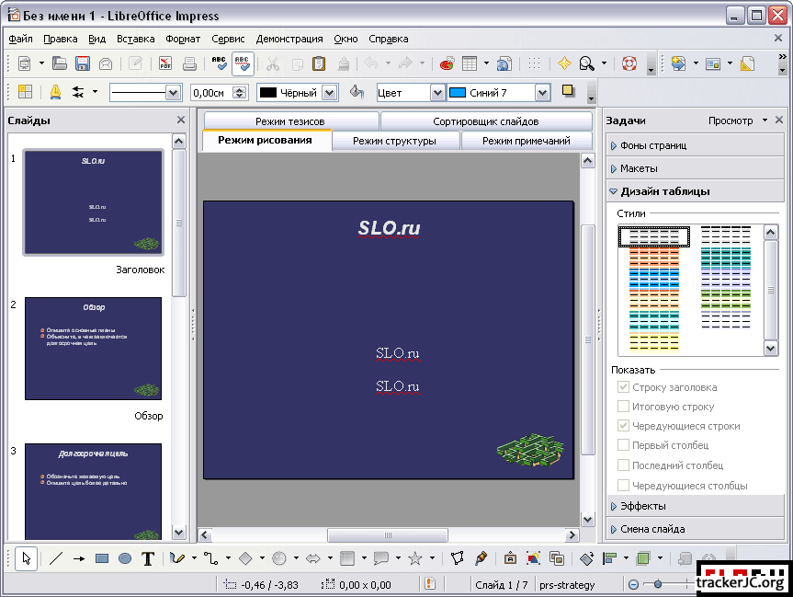The image size is (793, 597).
Task: Select the Line drawing tool
Action: pos(56,558)
